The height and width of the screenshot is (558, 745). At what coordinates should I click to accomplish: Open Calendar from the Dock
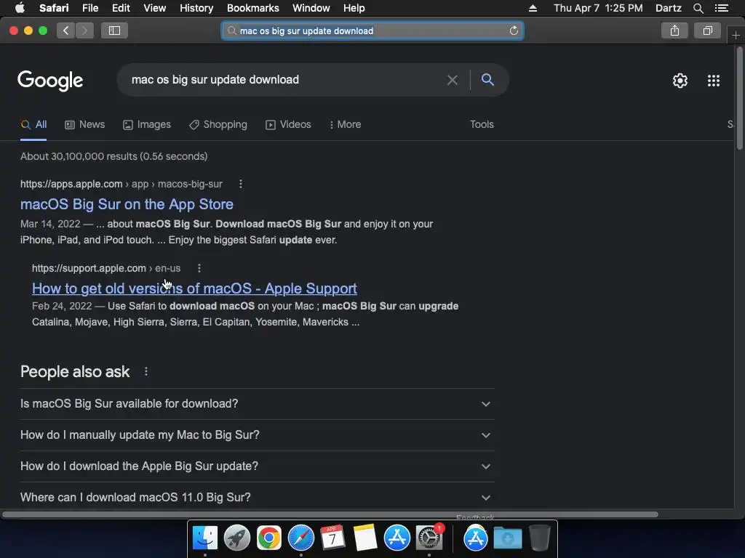(332, 538)
